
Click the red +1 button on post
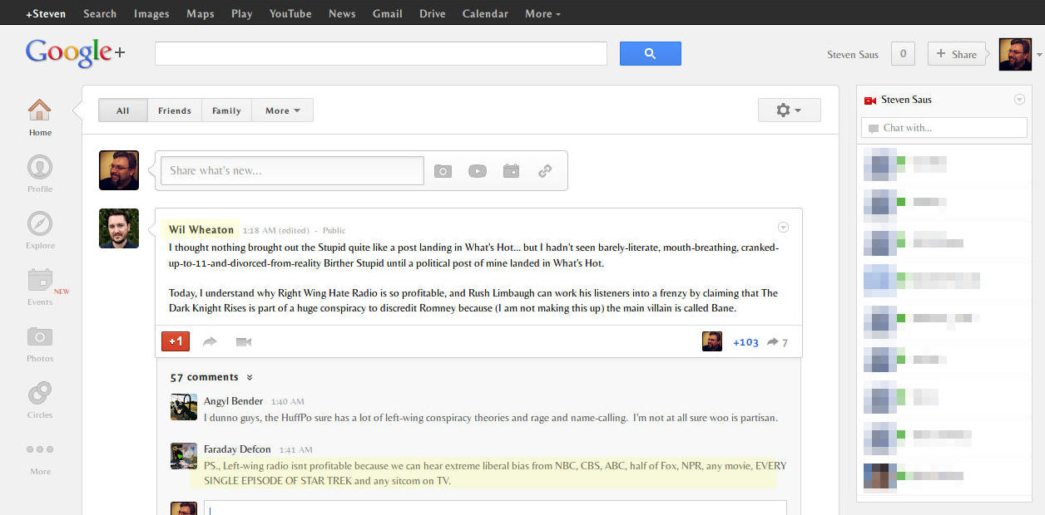(176, 341)
